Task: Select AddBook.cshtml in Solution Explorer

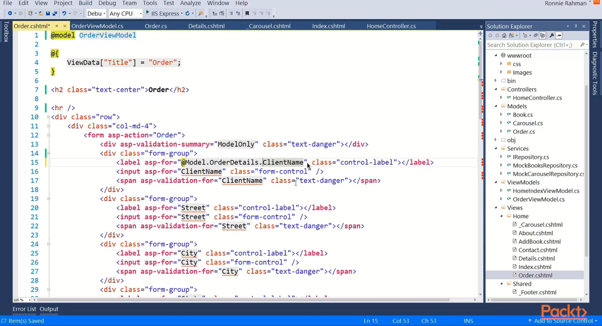Action: (x=539, y=241)
